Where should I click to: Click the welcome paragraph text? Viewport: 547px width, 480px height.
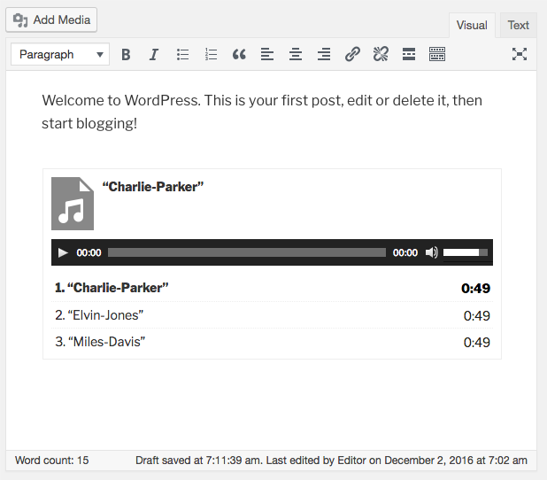coord(262,112)
